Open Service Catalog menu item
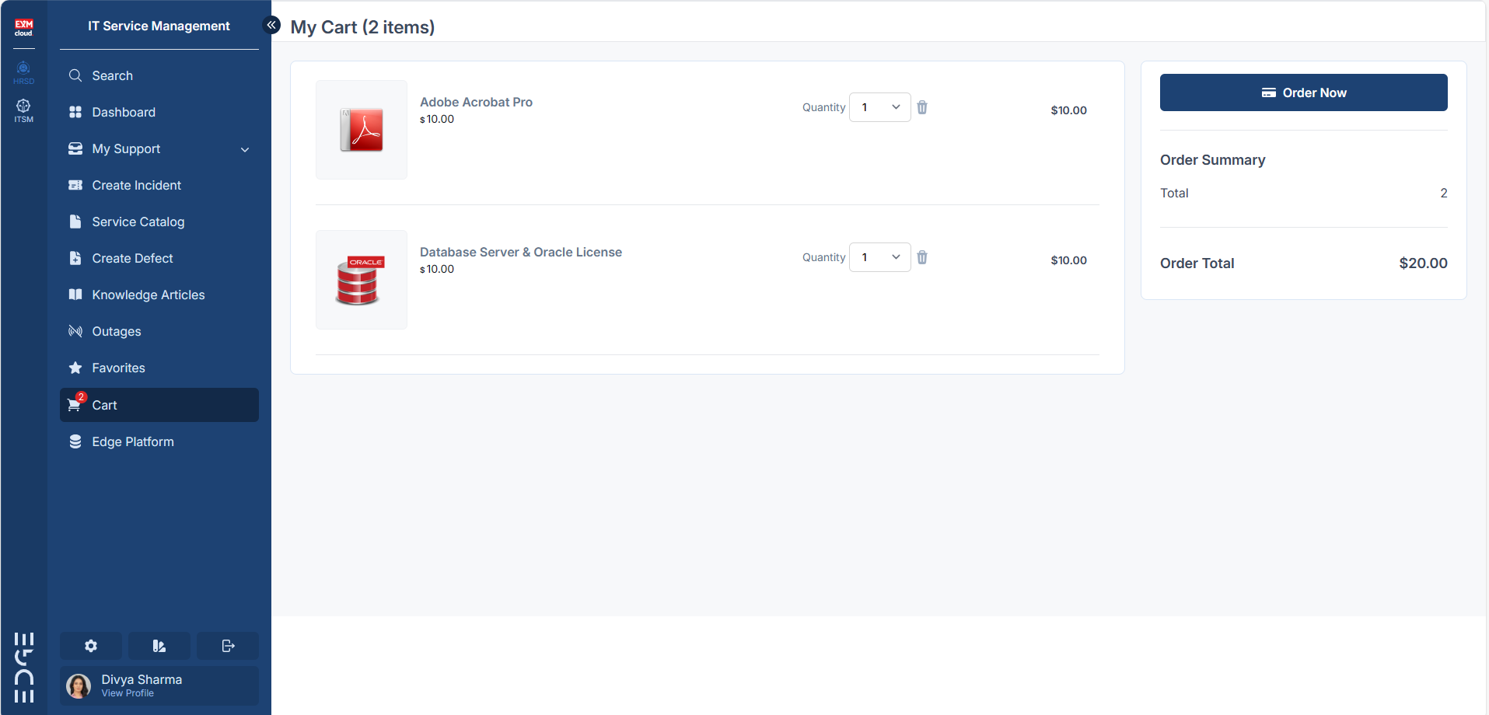The width and height of the screenshot is (1489, 715). (x=159, y=221)
